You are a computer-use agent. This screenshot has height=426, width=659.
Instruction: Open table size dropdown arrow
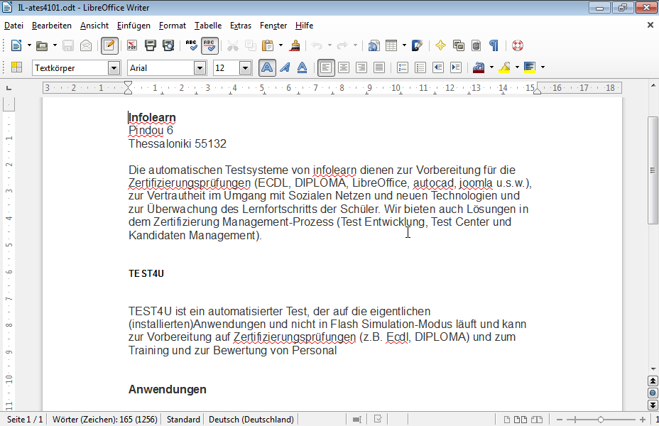click(404, 45)
